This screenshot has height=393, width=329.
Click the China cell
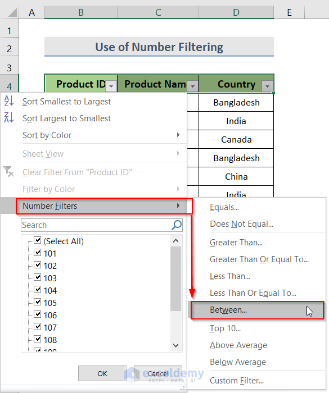[236, 176]
